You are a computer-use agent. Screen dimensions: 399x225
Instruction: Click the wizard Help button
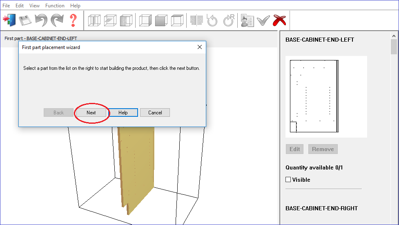pos(123,113)
